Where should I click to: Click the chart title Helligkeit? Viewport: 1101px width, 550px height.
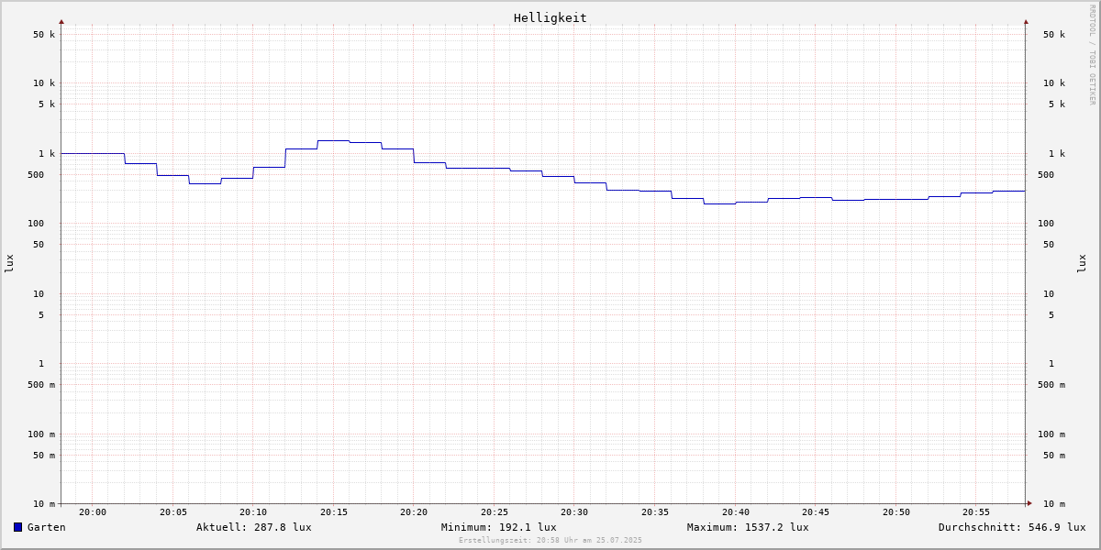coord(550,17)
